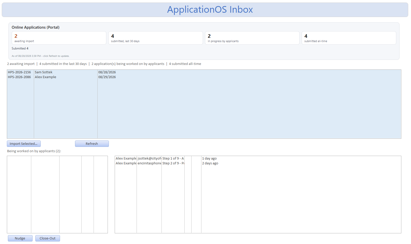Click the jsottek@cityof email cell
The image size is (411, 244).
point(149,159)
